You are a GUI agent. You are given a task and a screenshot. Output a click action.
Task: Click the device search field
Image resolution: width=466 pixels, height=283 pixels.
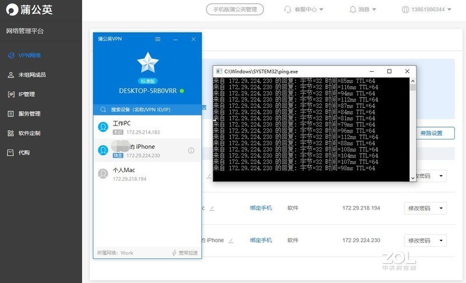point(147,110)
